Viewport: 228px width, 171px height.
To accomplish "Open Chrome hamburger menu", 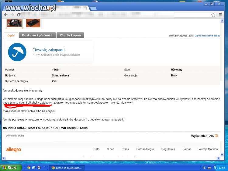I will point(220,15).
